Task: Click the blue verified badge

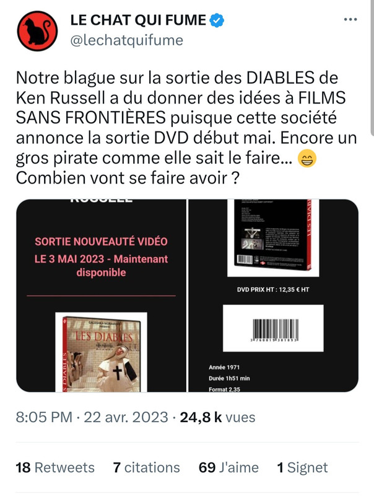Action: (x=217, y=20)
